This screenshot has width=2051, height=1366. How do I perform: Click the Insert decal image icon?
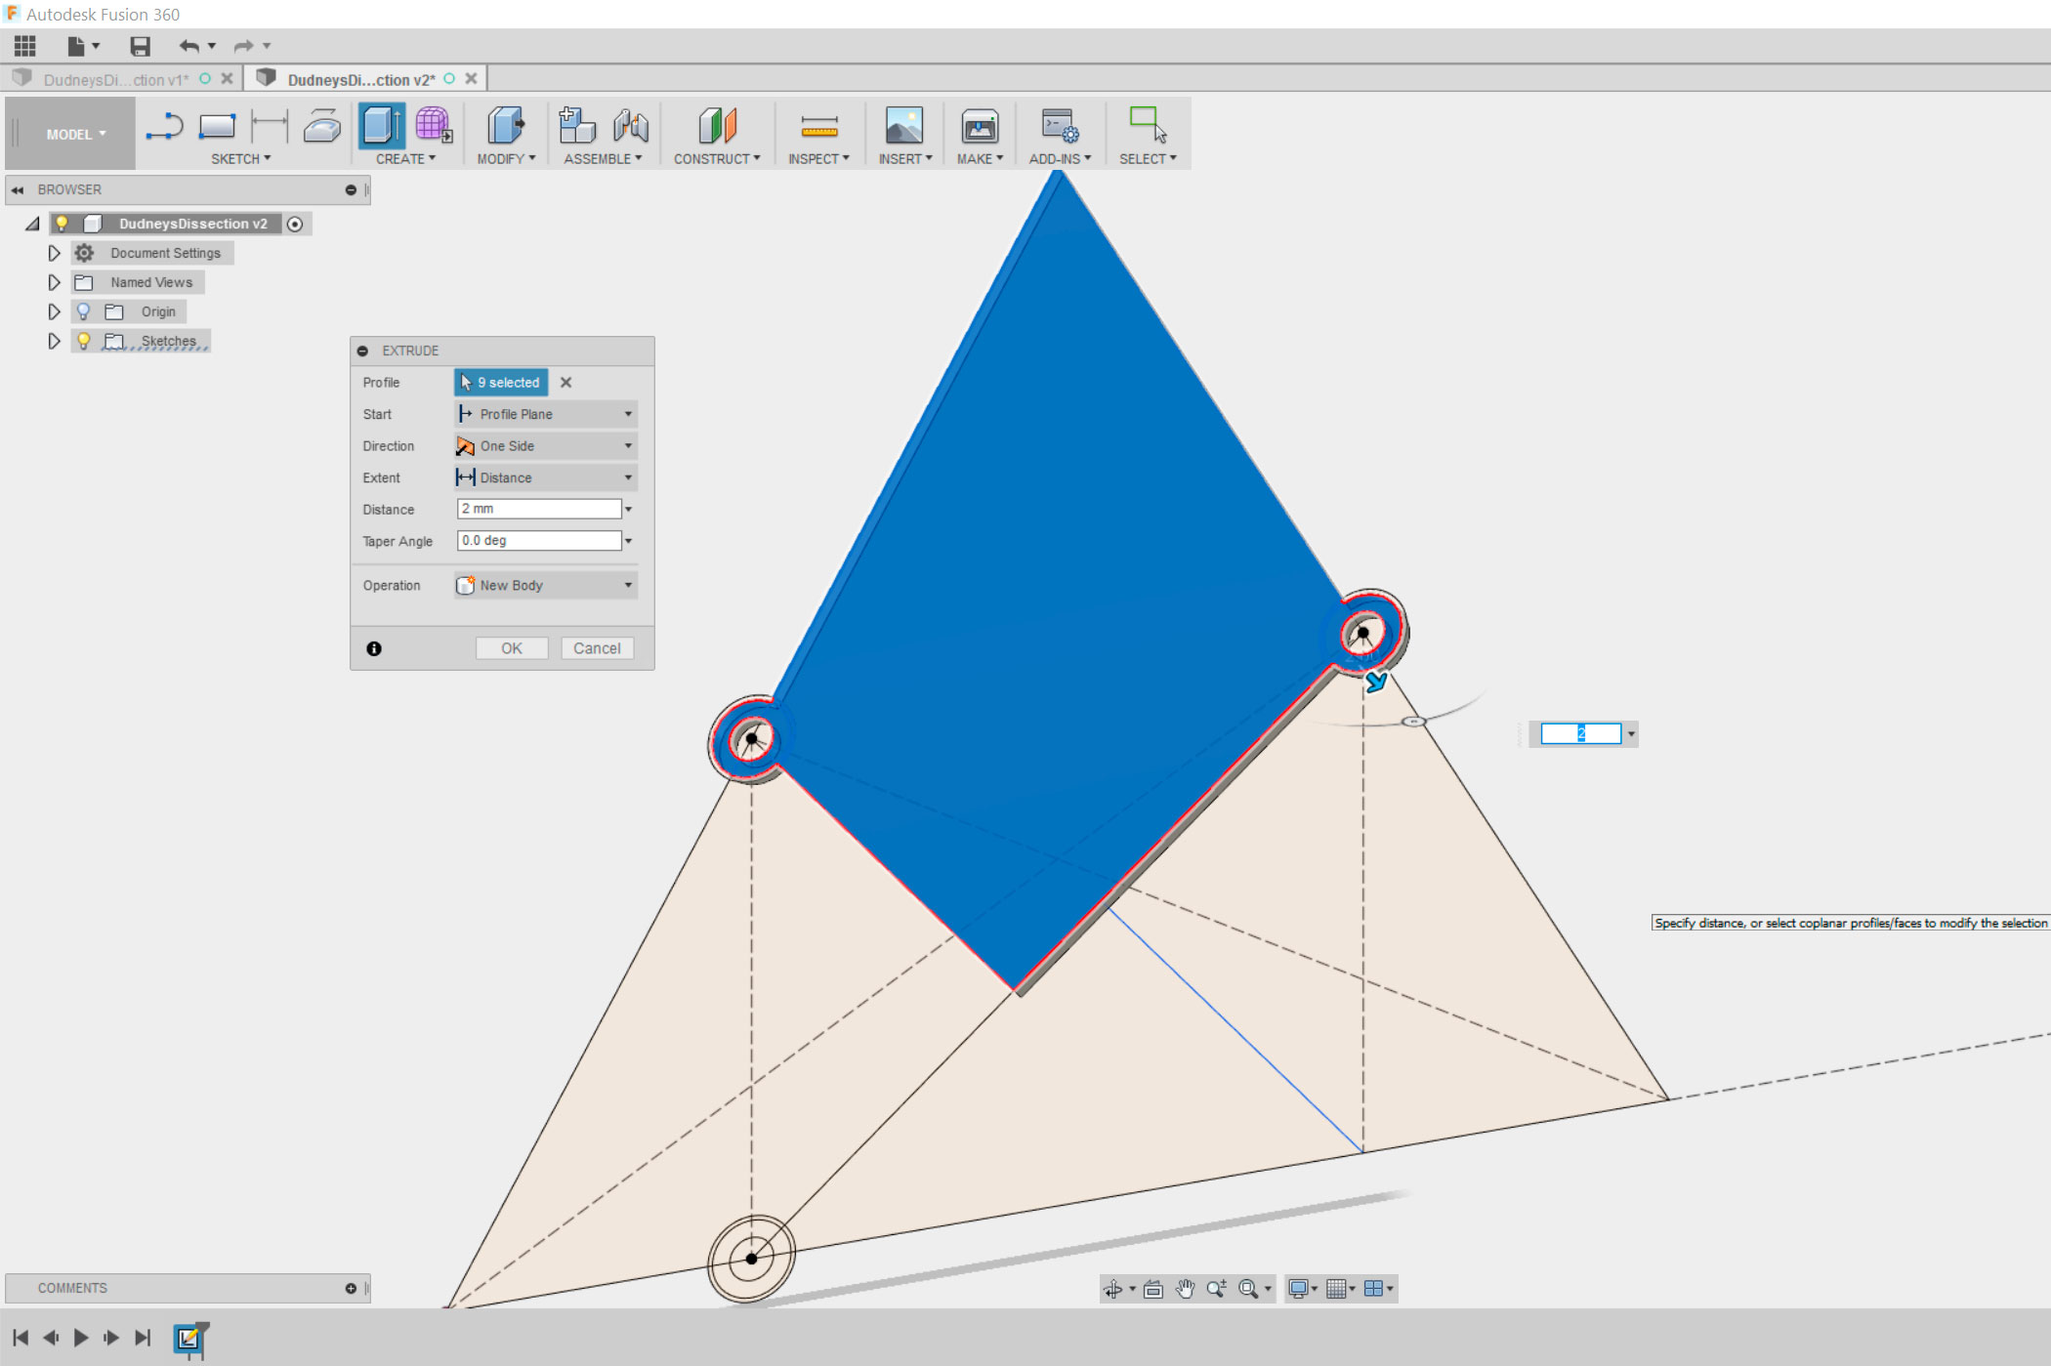coord(903,126)
